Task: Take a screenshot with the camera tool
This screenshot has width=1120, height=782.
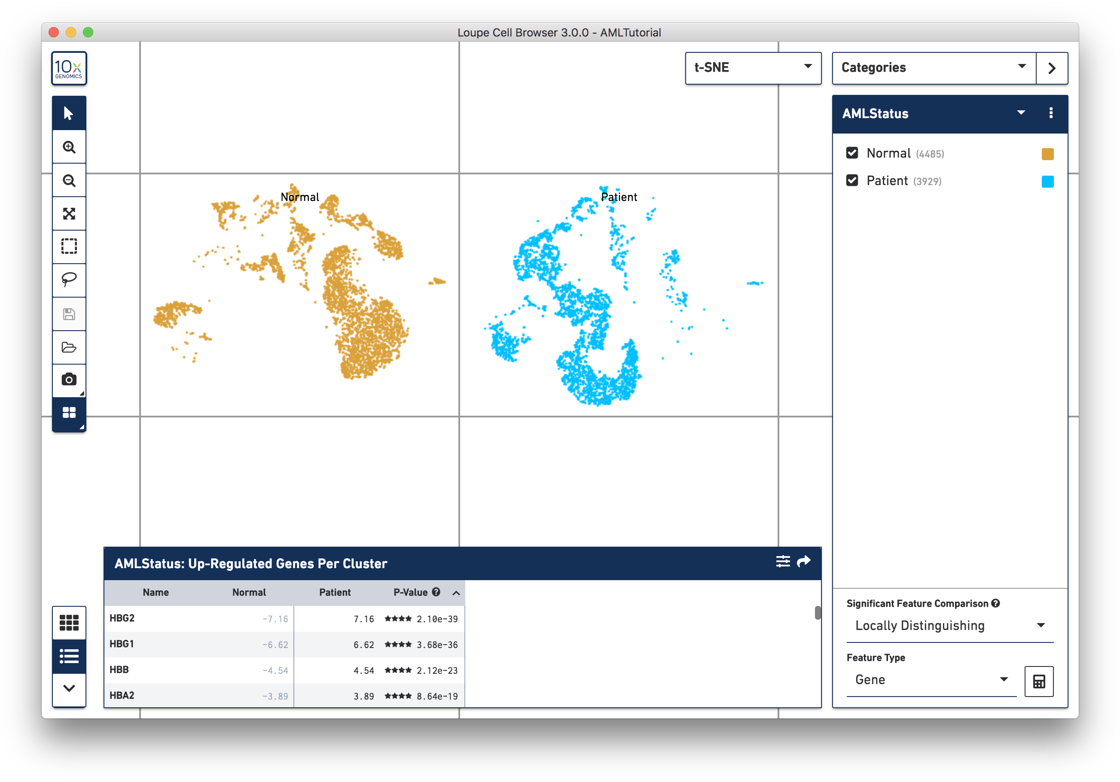Action: (x=69, y=380)
